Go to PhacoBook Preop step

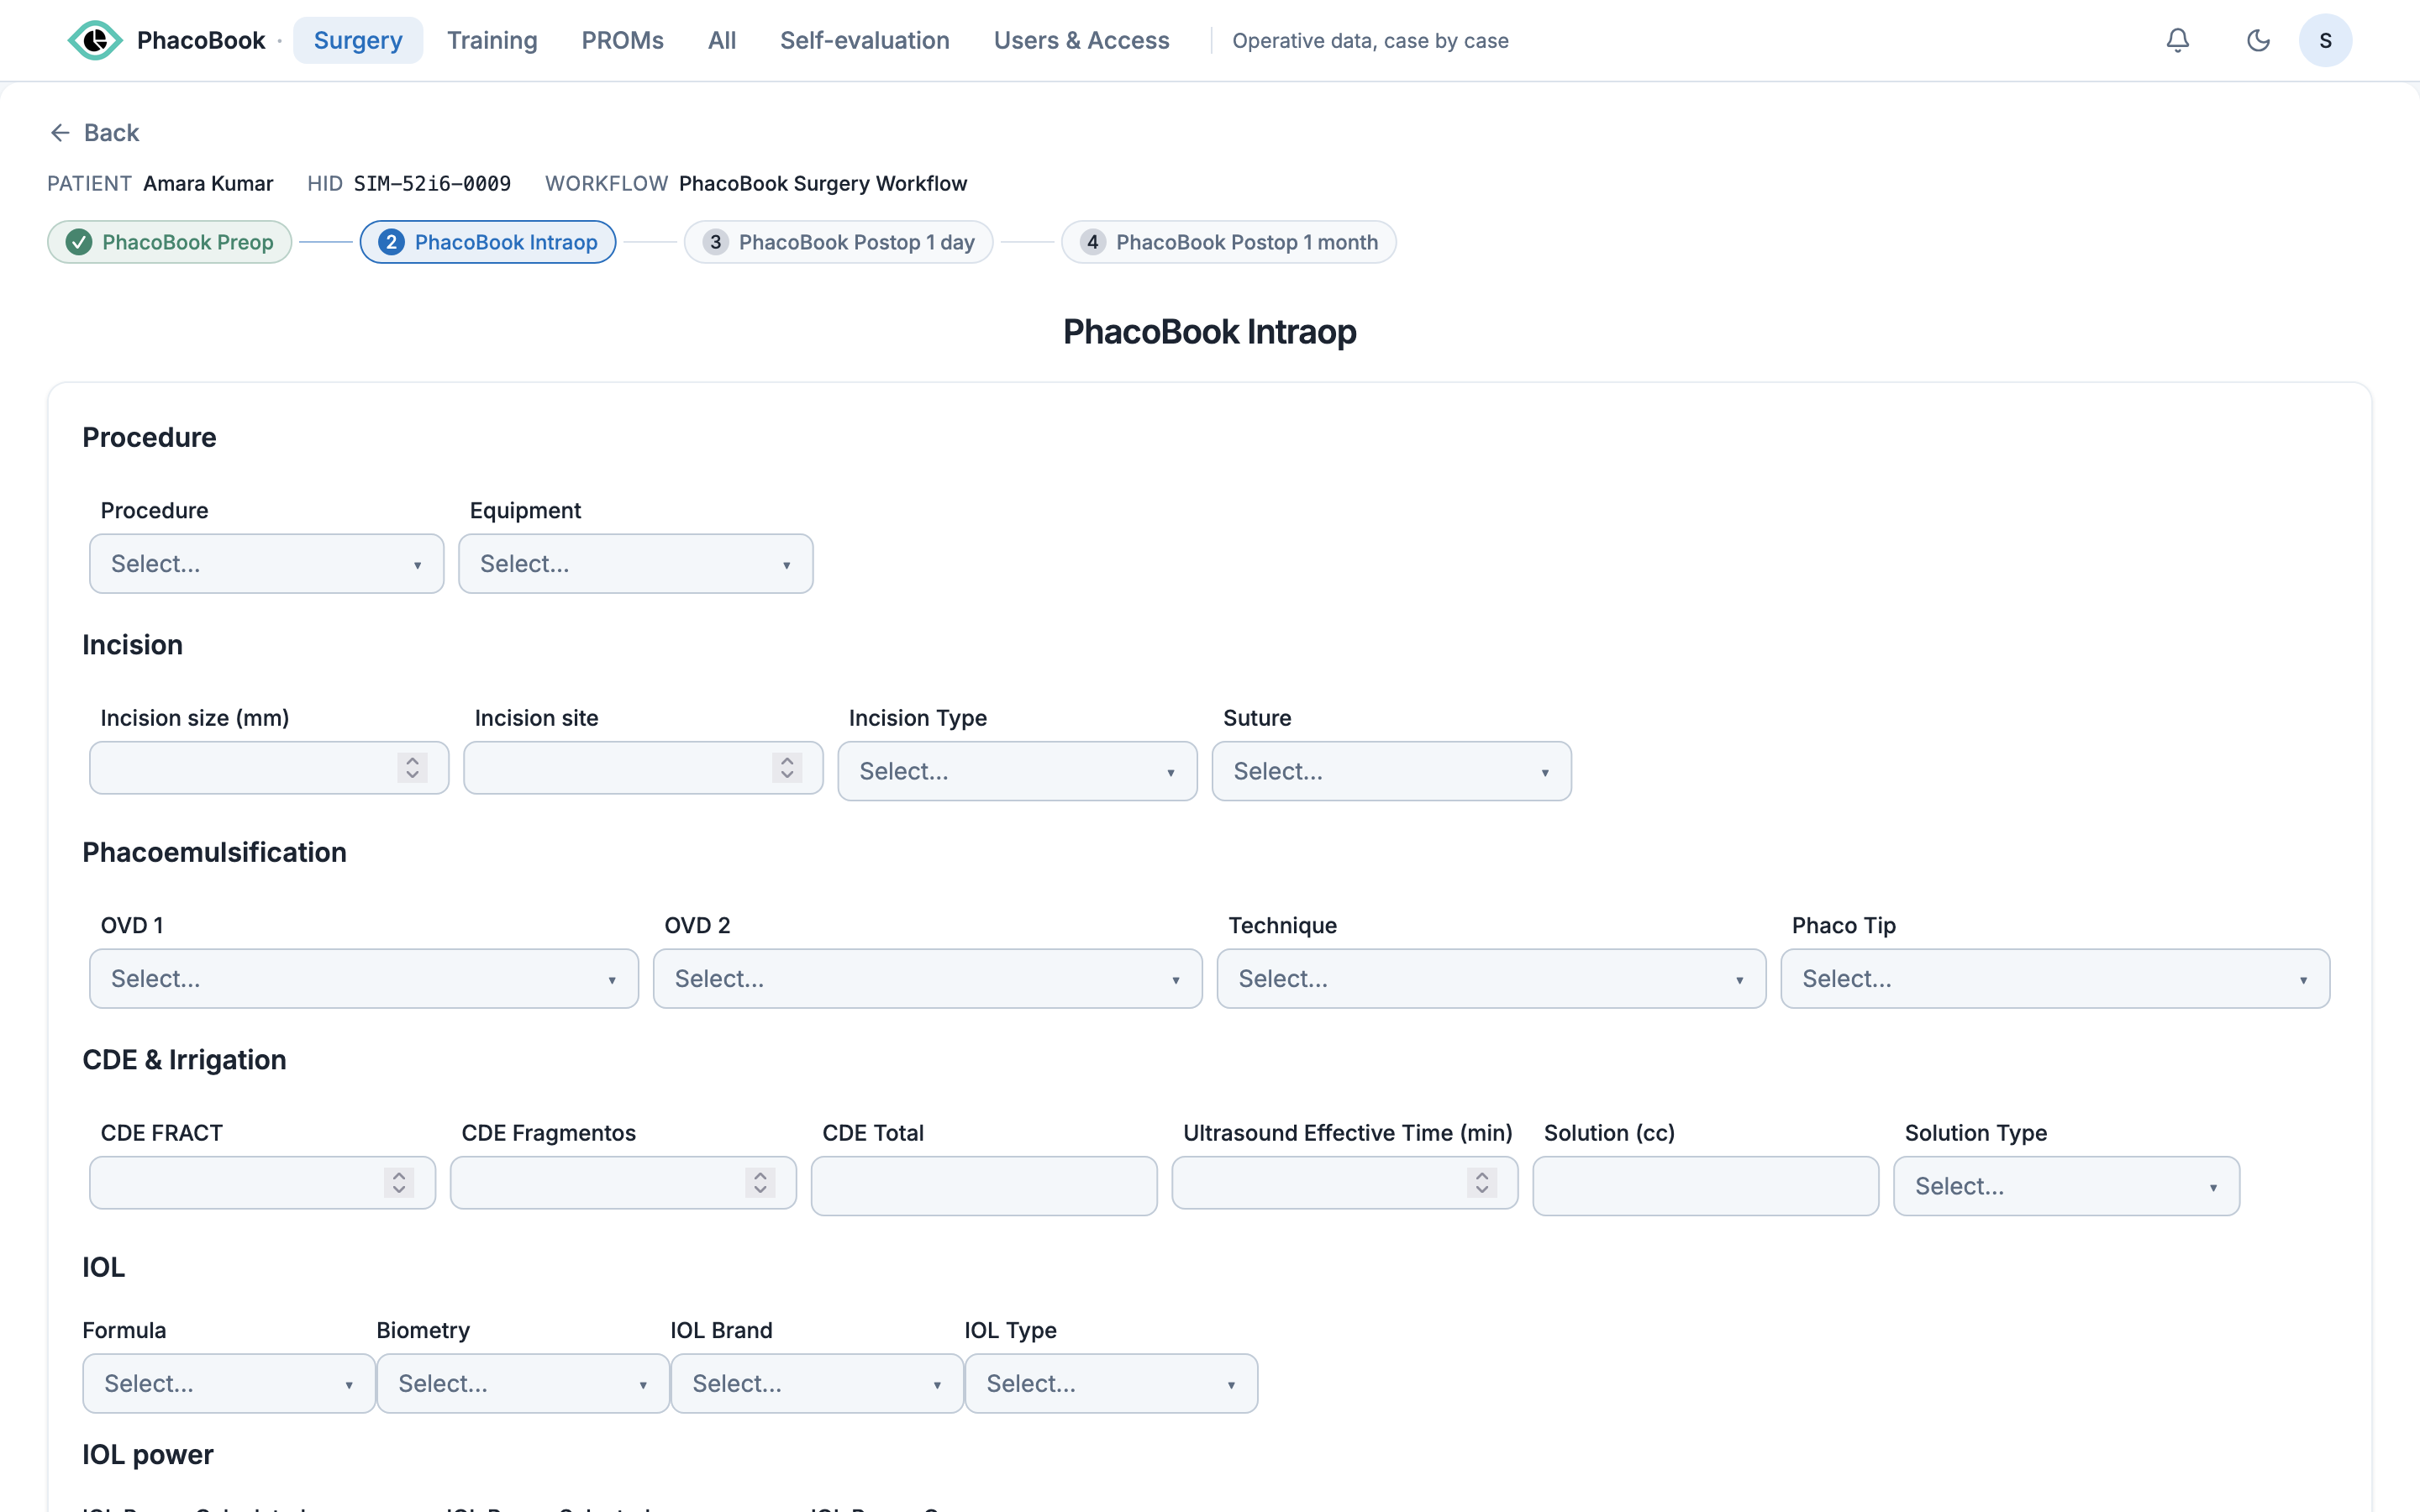170,242
